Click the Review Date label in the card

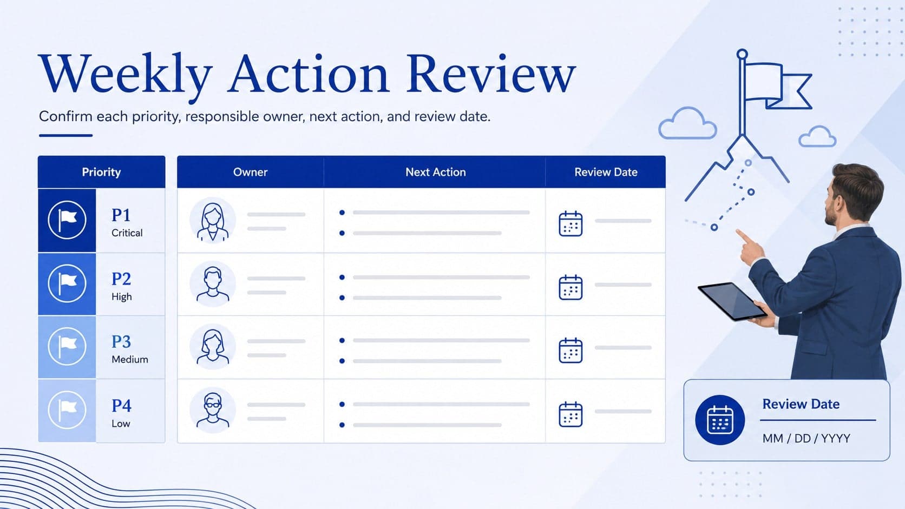click(x=801, y=404)
